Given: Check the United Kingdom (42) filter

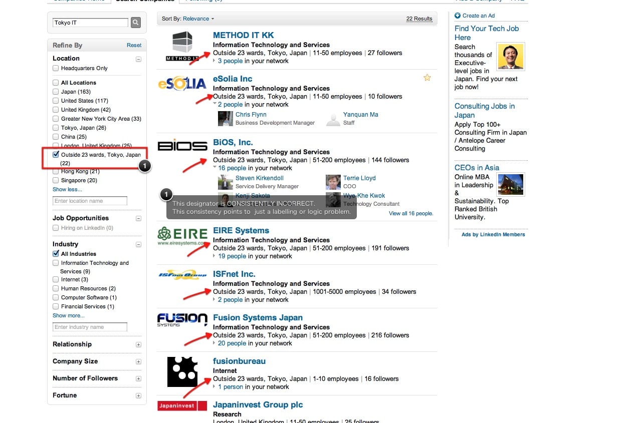Looking at the screenshot, I should tap(56, 110).
